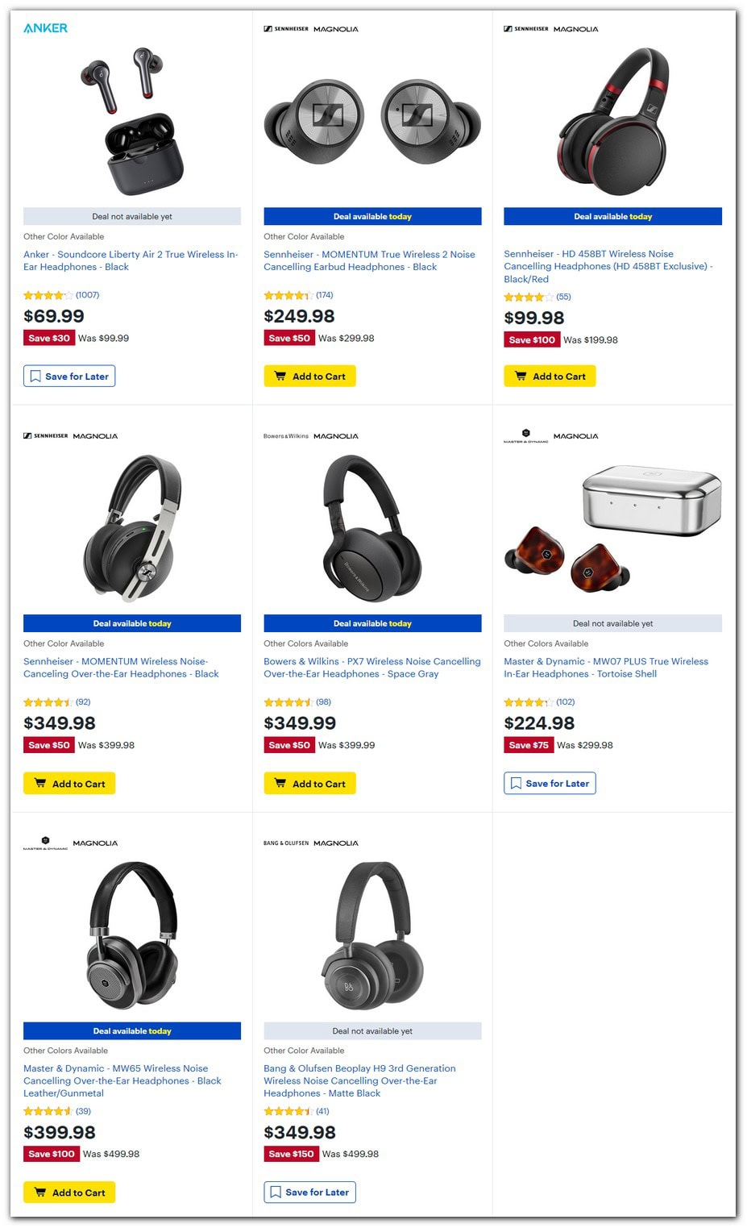This screenshot has width=747, height=1228.
Task: Click the bookmark icon on Anker Save for Later button
Action: click(x=35, y=376)
